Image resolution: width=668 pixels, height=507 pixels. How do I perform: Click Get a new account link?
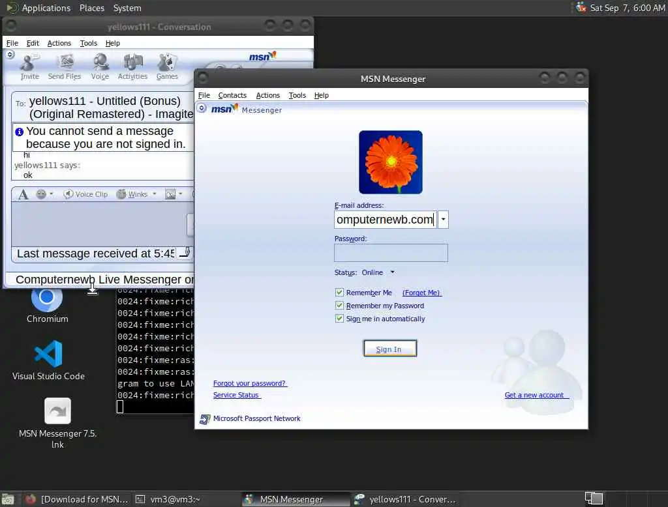click(x=536, y=395)
